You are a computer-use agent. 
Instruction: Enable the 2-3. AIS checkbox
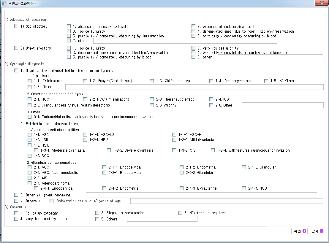pos(29,178)
